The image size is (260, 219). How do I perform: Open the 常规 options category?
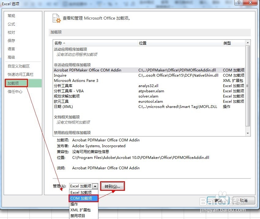coord(11,16)
